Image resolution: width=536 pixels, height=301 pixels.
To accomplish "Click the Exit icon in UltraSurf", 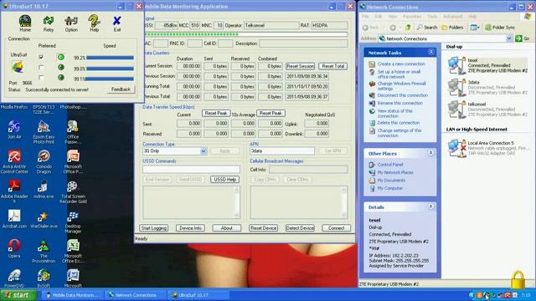I will [117, 23].
